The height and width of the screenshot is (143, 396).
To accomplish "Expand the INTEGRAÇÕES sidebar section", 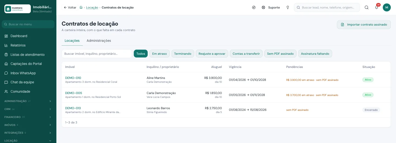I will [x=28, y=133].
